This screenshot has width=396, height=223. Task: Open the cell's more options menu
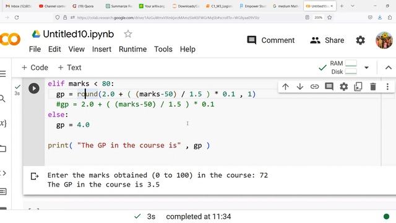pos(387,87)
